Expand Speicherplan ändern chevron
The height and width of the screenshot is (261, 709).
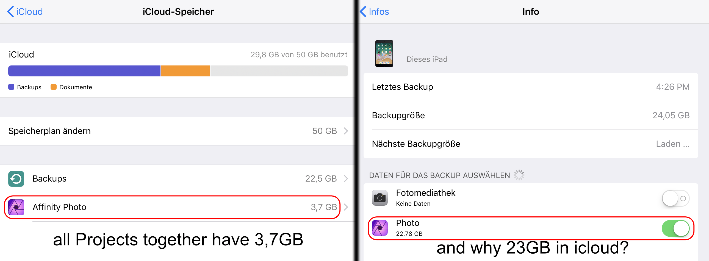click(346, 131)
